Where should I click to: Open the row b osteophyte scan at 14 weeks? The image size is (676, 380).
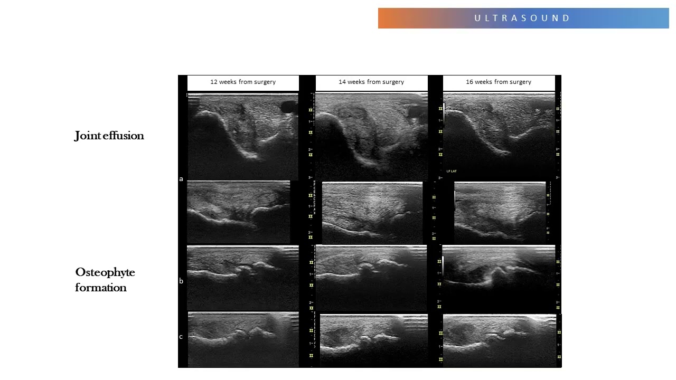[371, 278]
